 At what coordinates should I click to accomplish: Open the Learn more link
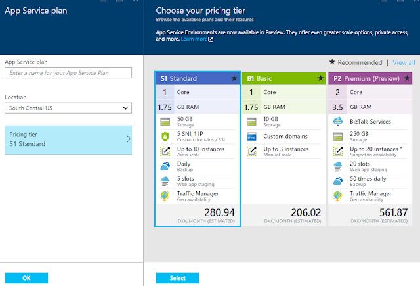tap(197, 39)
